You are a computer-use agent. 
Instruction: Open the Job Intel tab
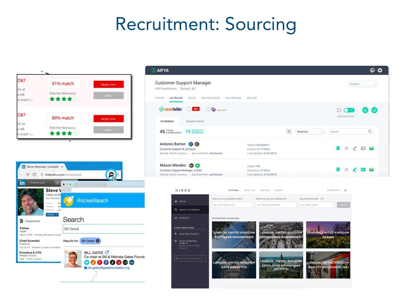[251, 98]
